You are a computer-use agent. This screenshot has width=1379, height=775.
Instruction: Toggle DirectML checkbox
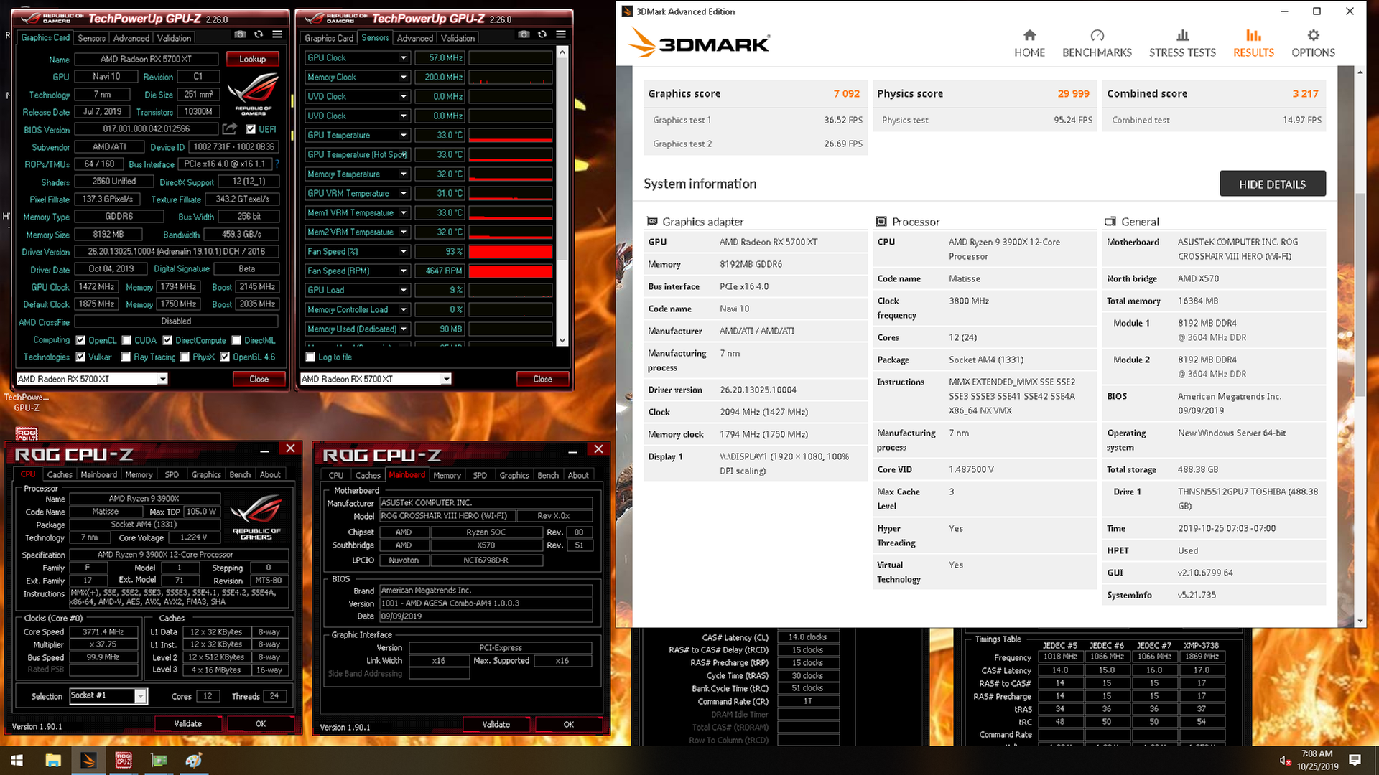coord(236,340)
